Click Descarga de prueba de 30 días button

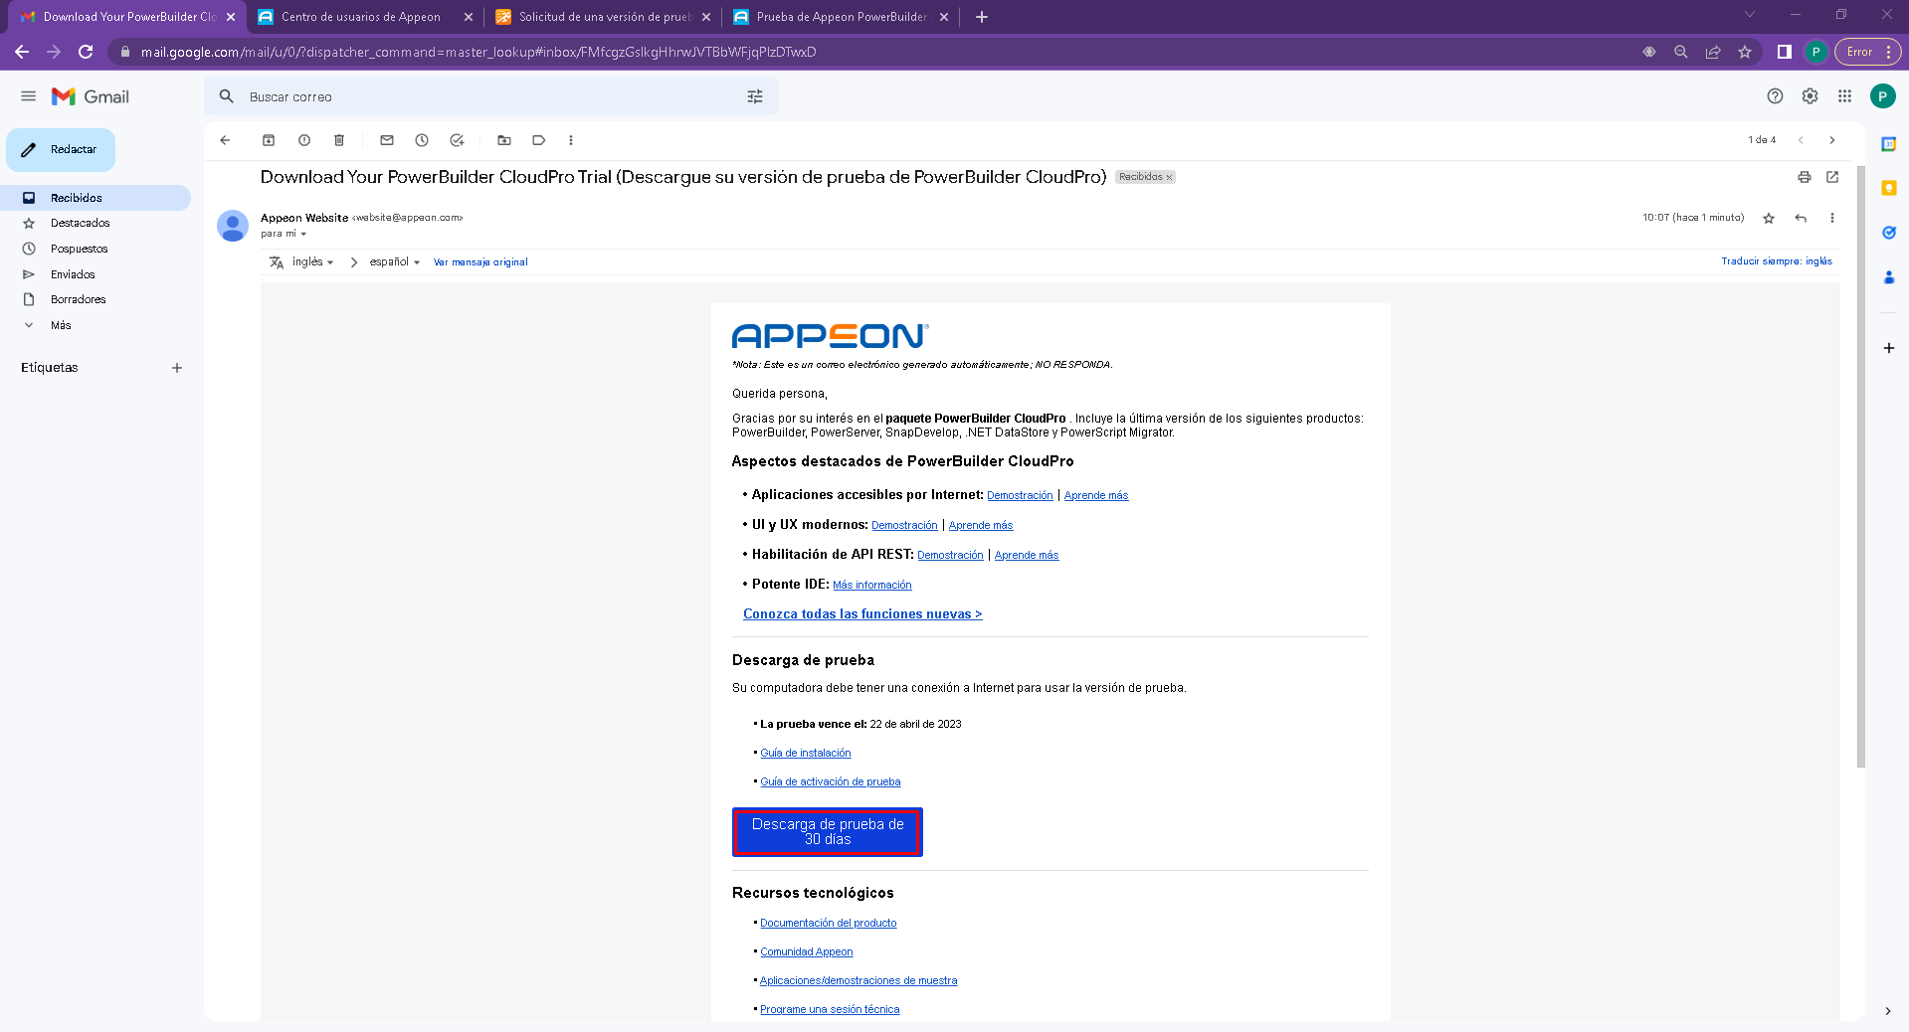[x=827, y=832]
